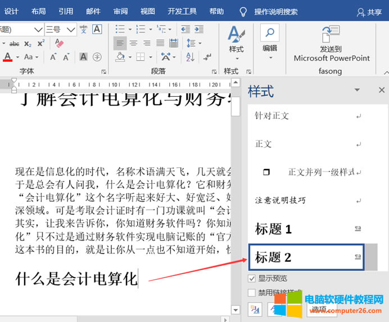Apply strikethrough formatting

point(14,43)
